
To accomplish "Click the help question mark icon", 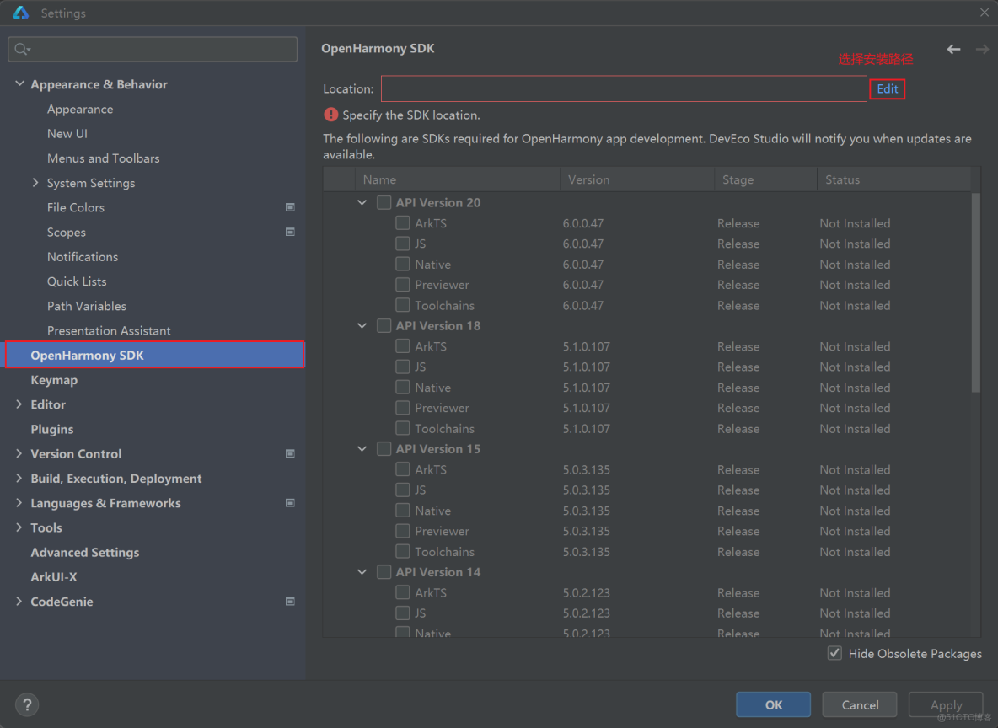I will (27, 704).
